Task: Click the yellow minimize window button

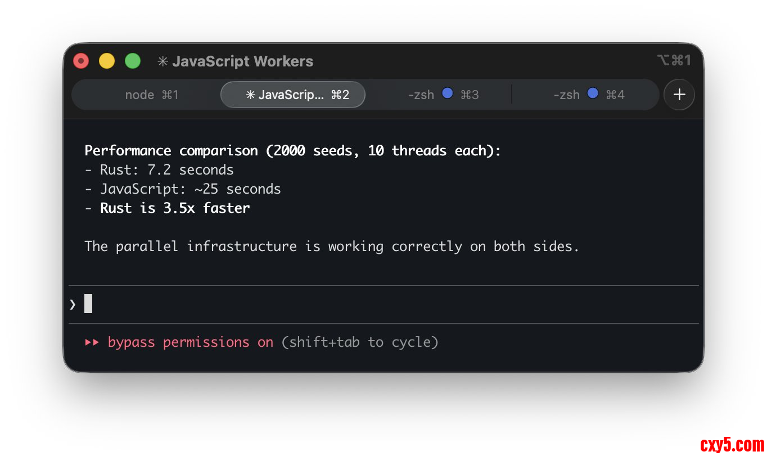Action: click(x=107, y=61)
